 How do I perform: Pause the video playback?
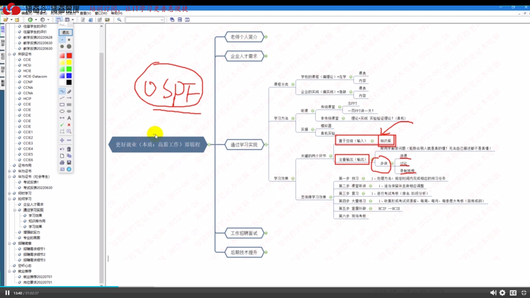[x=7, y=293]
